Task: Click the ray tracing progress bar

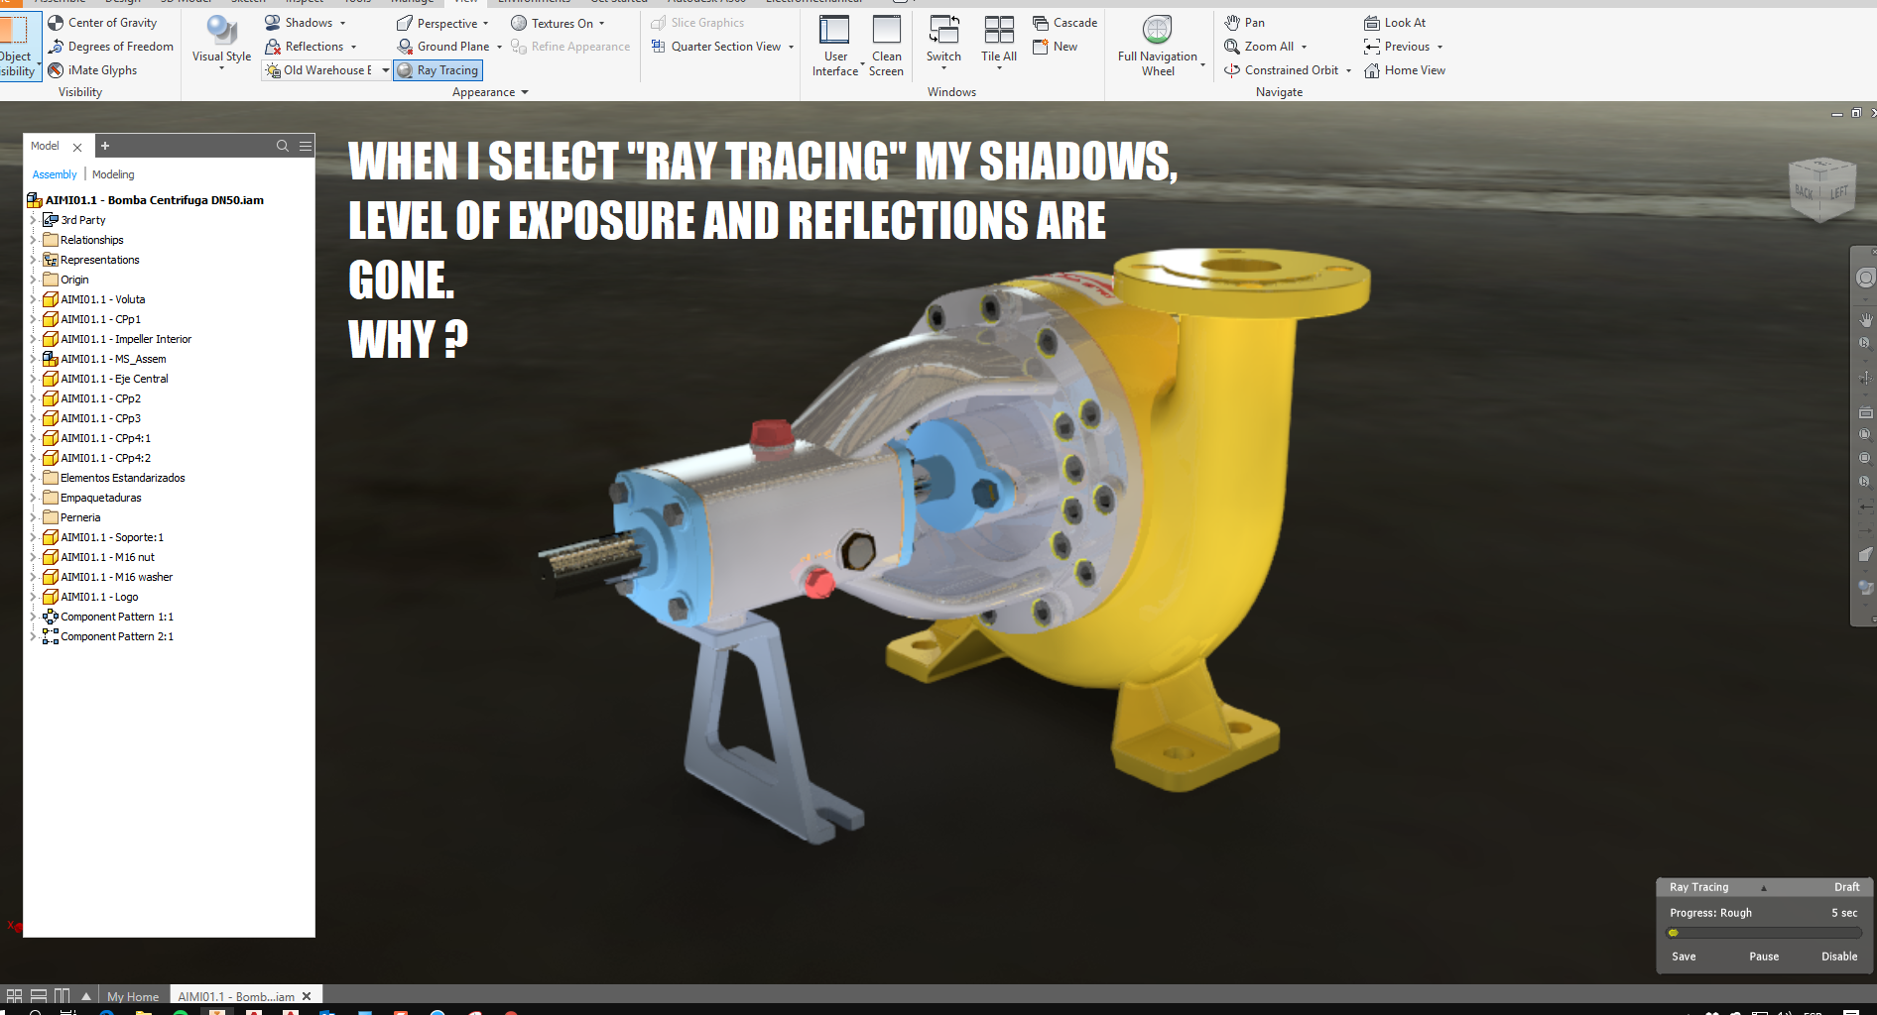Action: tap(1764, 933)
